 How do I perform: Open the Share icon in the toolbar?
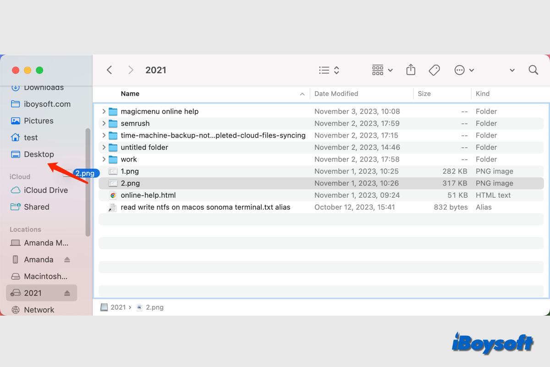coord(411,70)
